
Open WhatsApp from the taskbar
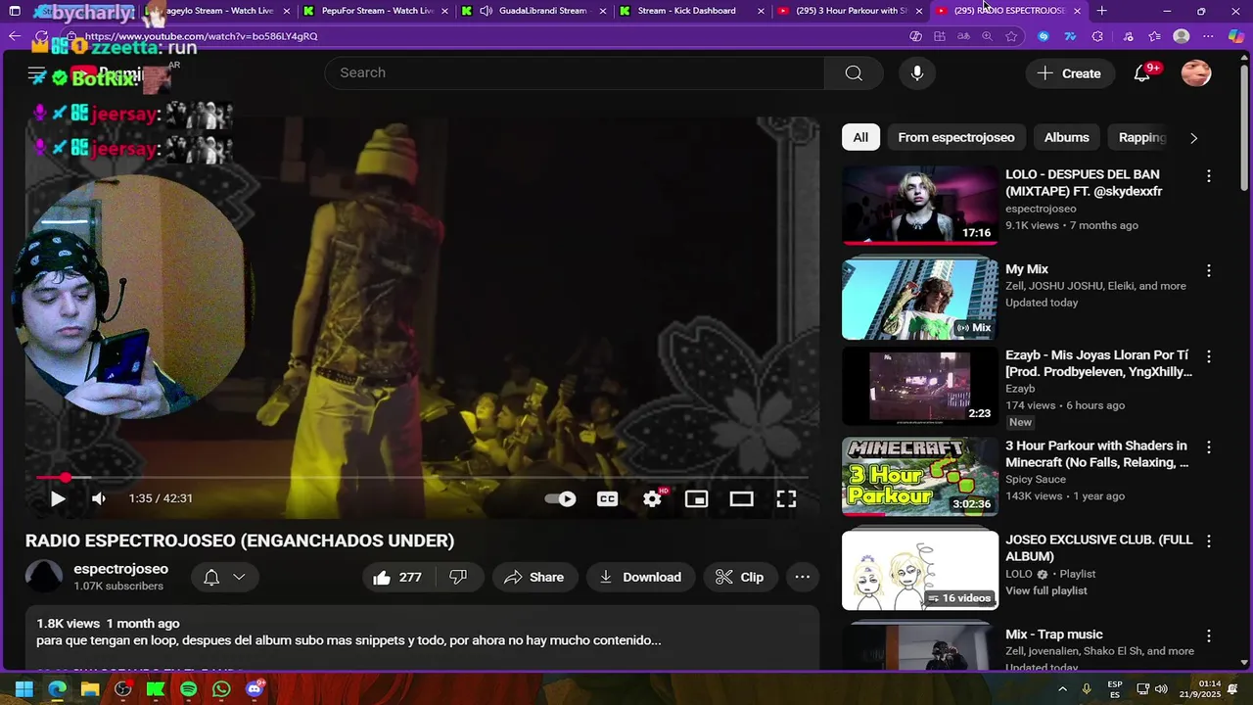(221, 689)
